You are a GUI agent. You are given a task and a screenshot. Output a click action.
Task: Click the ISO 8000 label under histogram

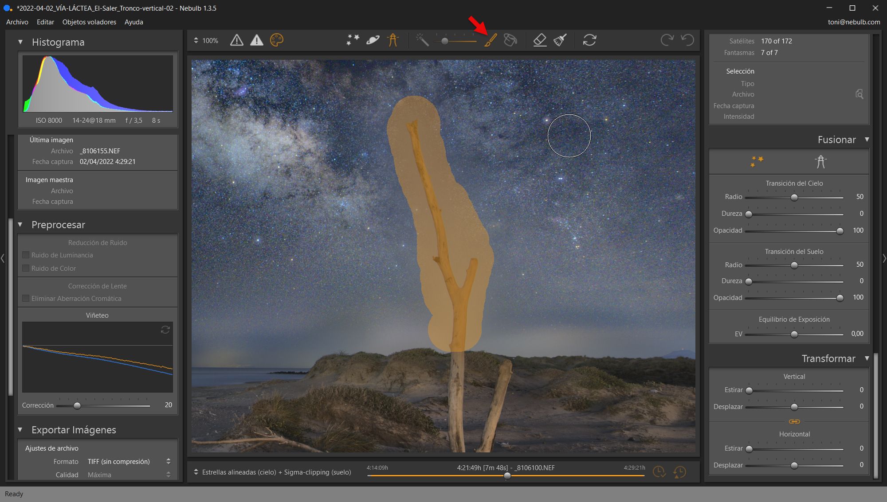pyautogui.click(x=49, y=121)
